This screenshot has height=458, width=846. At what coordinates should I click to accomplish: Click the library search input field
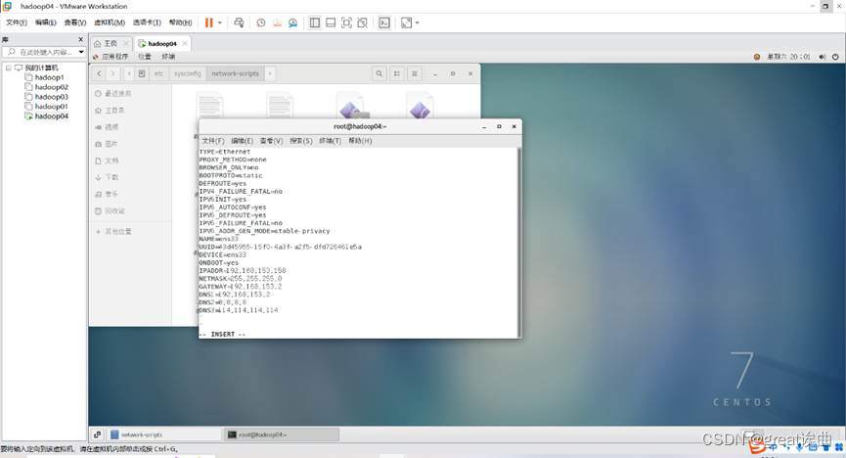41,52
